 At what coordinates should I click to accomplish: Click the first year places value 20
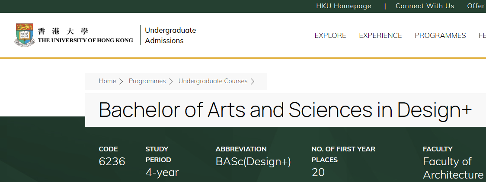click(x=317, y=173)
